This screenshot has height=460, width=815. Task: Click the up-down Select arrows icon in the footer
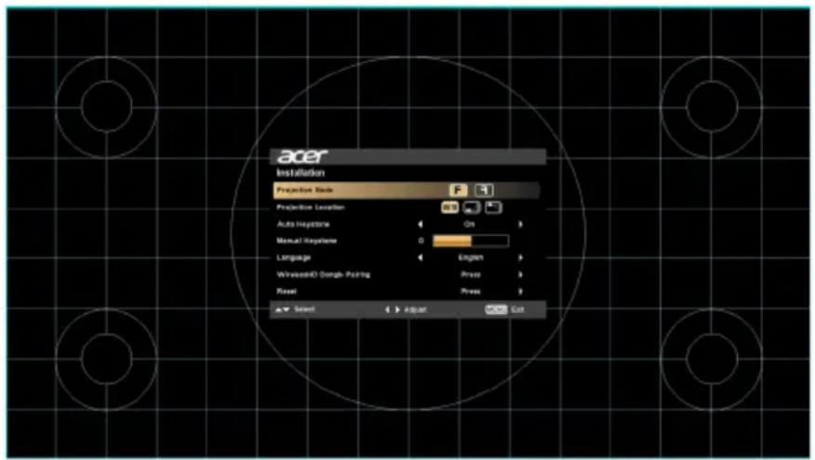tap(282, 309)
